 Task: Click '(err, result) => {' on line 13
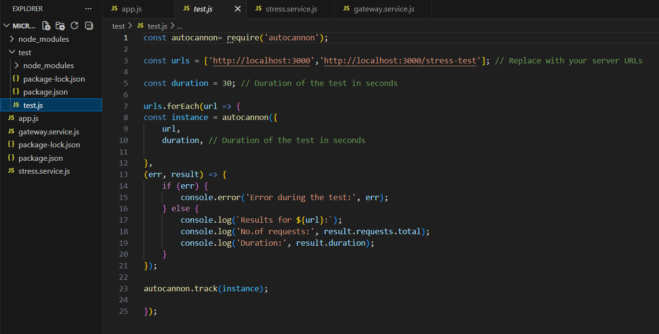click(185, 174)
